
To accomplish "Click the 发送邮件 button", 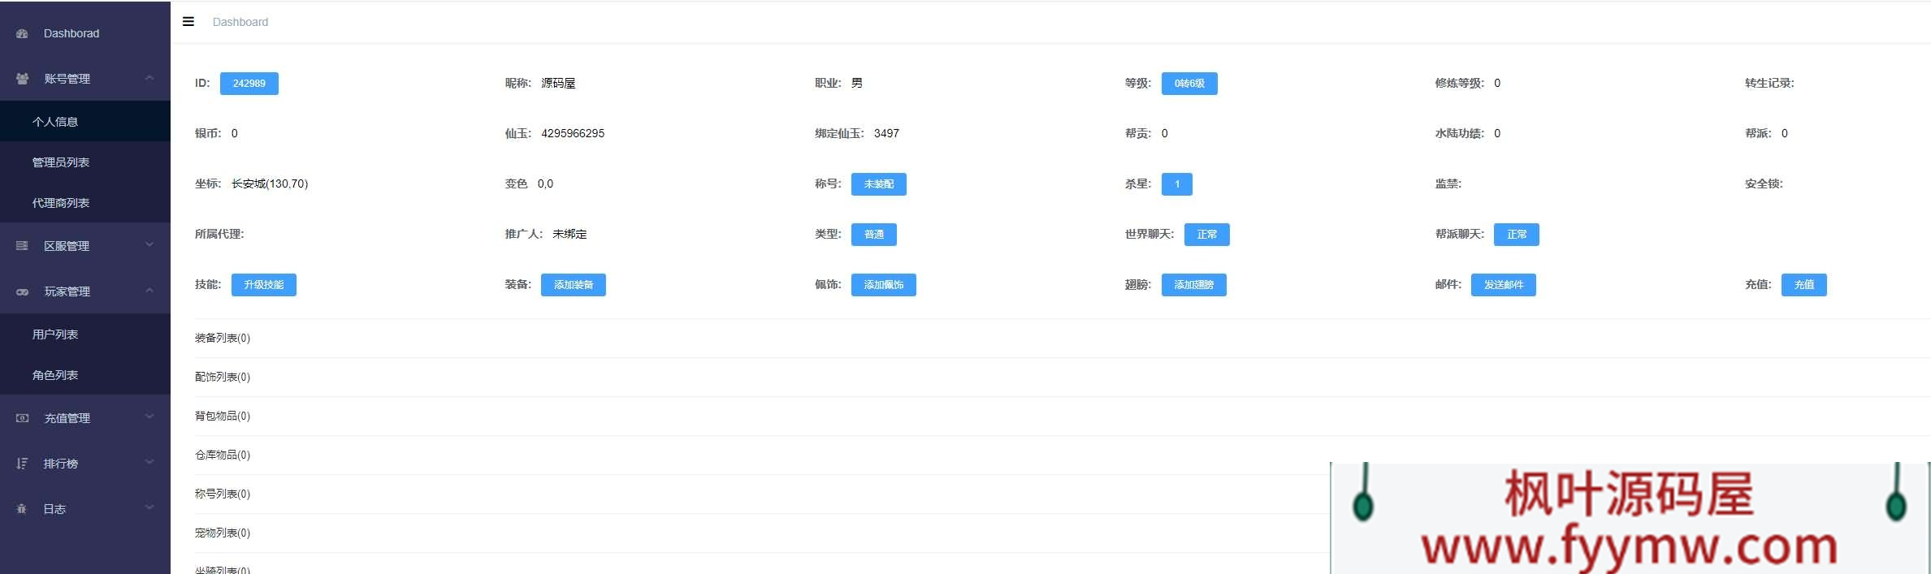I will (x=1503, y=285).
